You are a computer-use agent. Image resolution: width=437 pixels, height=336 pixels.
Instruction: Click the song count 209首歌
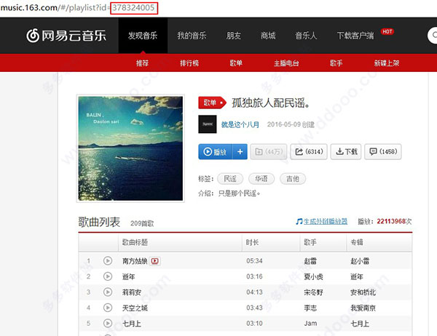142,223
